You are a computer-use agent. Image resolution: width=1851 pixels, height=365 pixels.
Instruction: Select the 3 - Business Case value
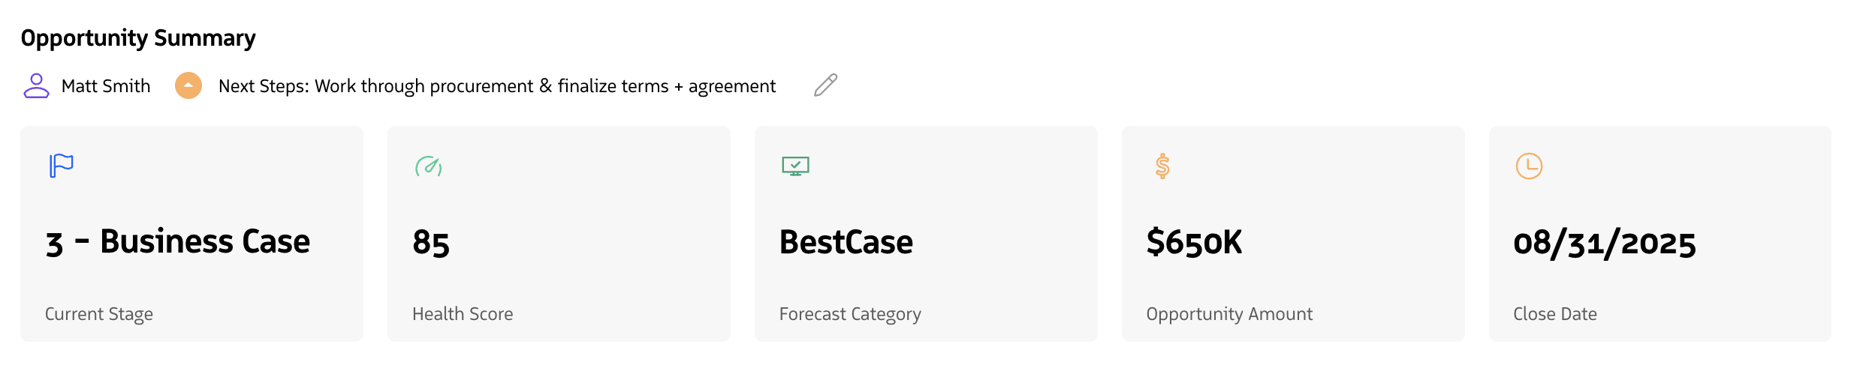pyautogui.click(x=178, y=242)
